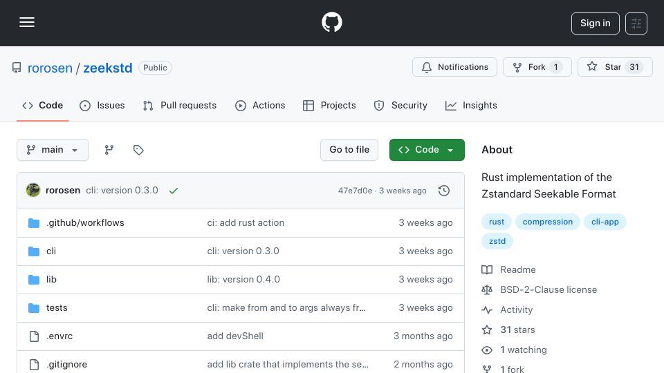Click the scale icon beside license
Image resolution: width=664 pixels, height=373 pixels.
pos(487,289)
